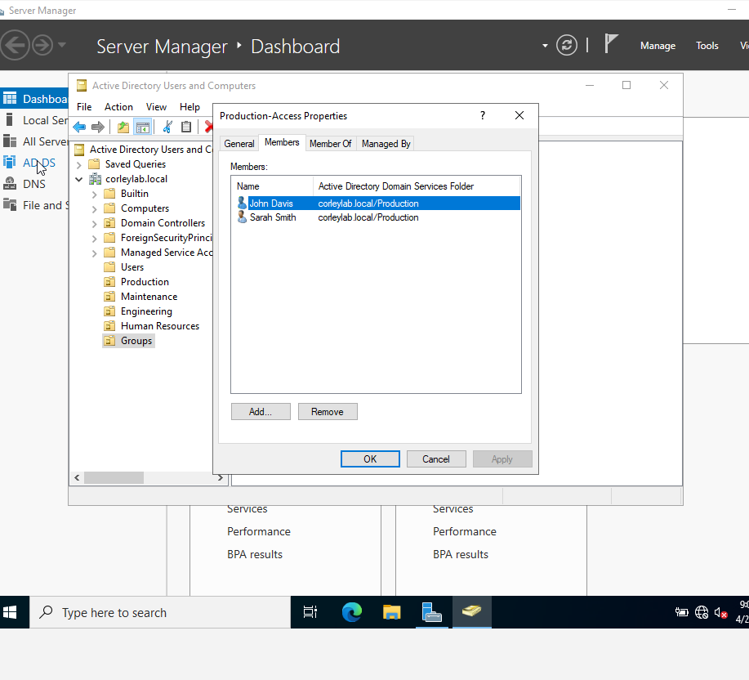Switch to the Managed By tab
The height and width of the screenshot is (680, 749).
point(386,144)
